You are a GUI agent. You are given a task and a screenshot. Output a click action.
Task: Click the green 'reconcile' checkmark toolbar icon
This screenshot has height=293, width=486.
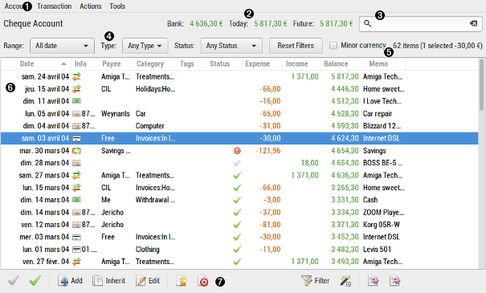tap(35, 281)
